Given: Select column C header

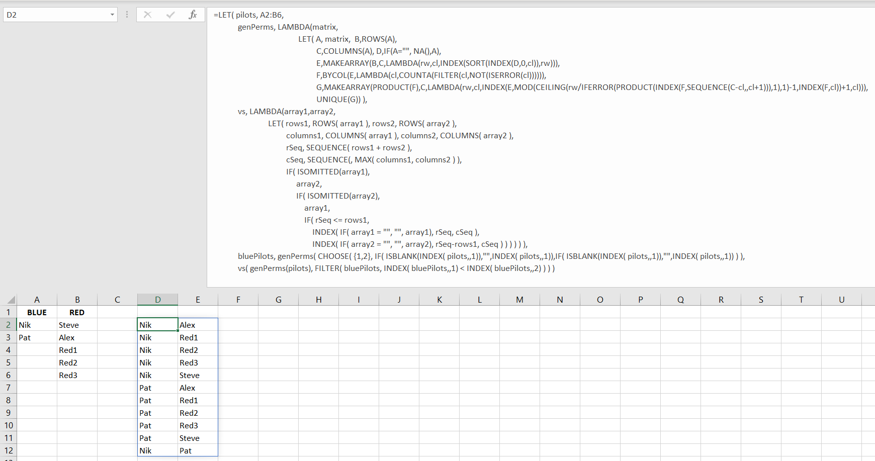Looking at the screenshot, I should click(x=117, y=300).
